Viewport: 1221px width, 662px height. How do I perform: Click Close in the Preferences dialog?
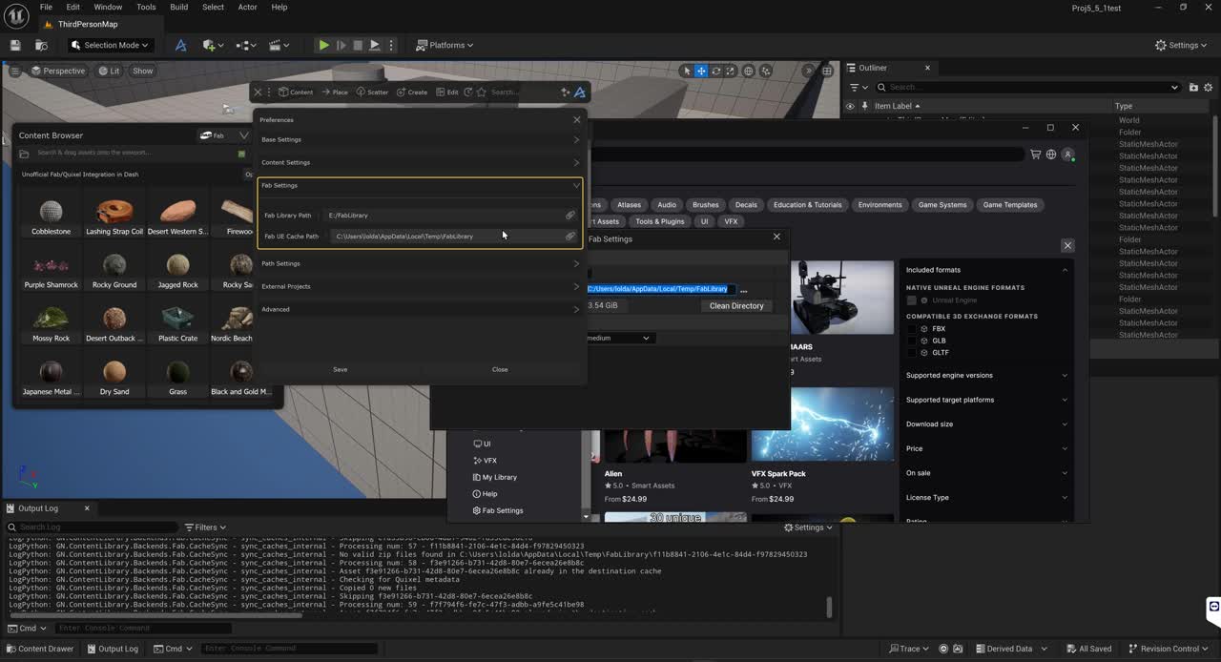(500, 369)
